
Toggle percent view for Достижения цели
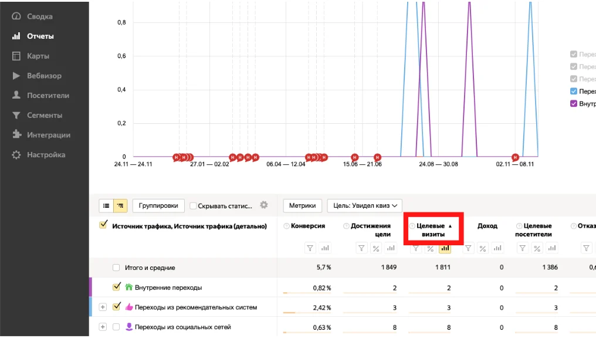376,248
